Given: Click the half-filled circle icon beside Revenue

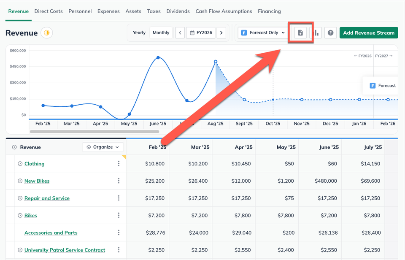Looking at the screenshot, I should pos(47,33).
